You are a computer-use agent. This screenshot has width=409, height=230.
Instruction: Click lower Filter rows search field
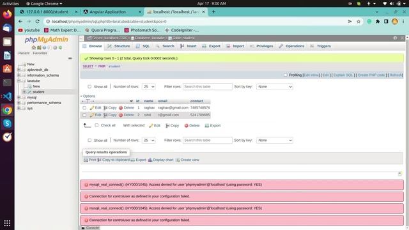point(207,141)
